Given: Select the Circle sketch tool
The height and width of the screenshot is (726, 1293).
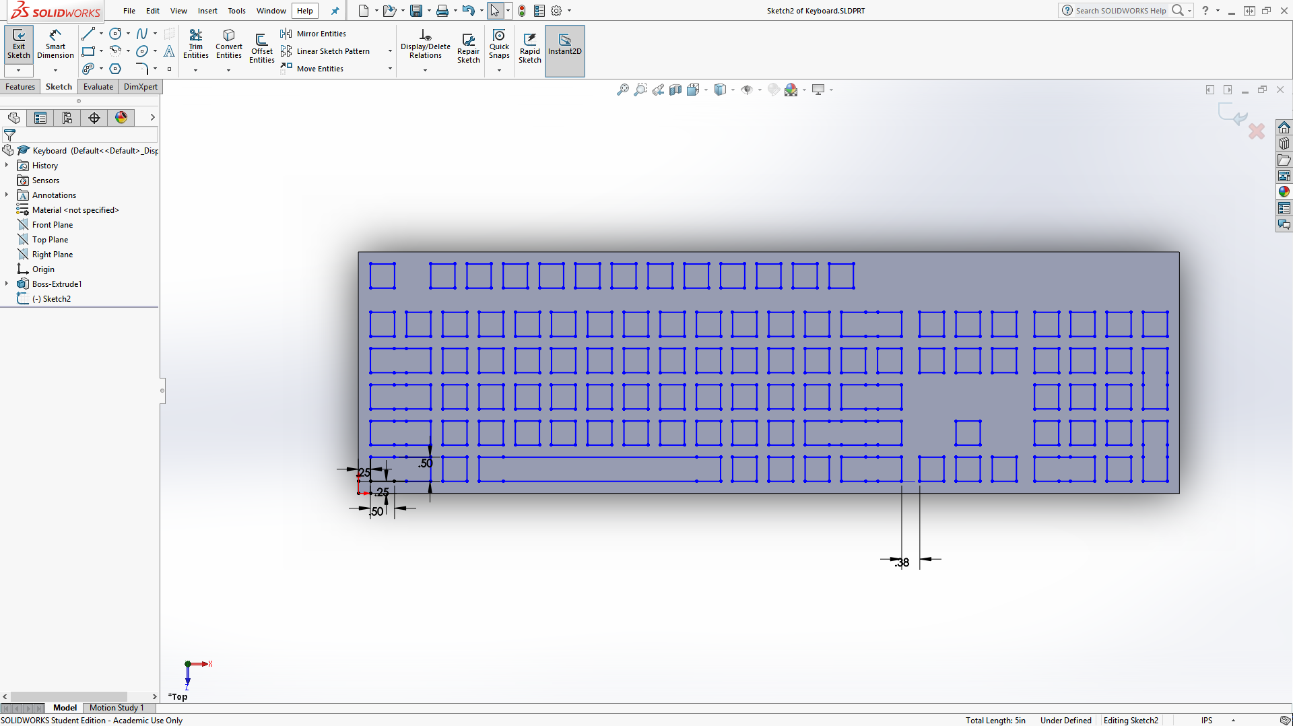Looking at the screenshot, I should 116,34.
